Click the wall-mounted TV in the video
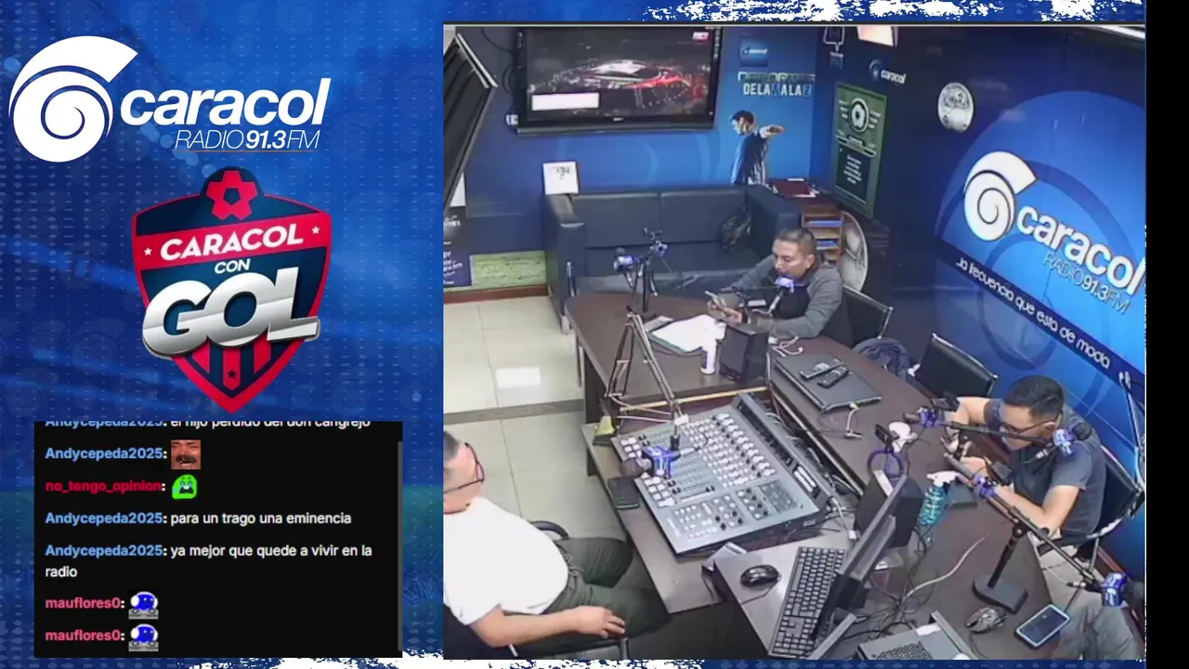1189x669 pixels. (618, 79)
